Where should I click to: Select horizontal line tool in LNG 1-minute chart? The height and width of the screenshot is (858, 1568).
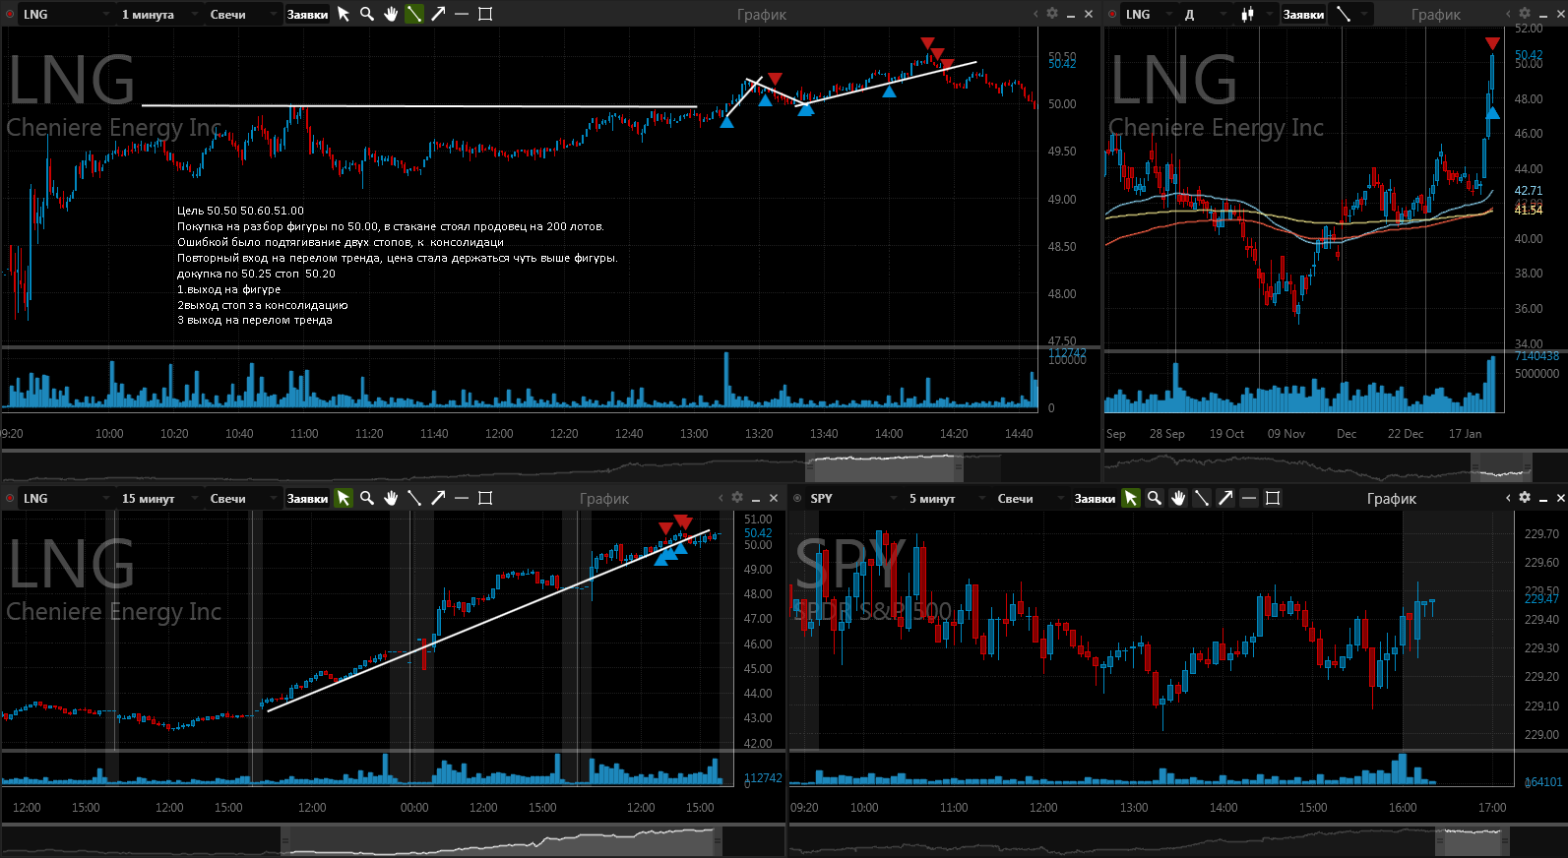(462, 14)
